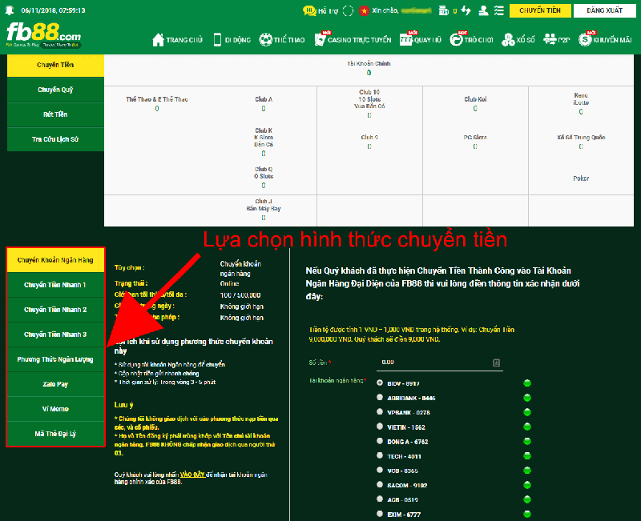The width and height of the screenshot is (641, 521).
Task: Open the Hỗ Trợ chat support icon
Action: [309, 10]
